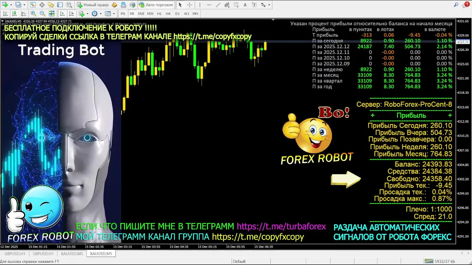Toggle Авто-торговля button
Screen dimensions: 472x265
pos(156,5)
